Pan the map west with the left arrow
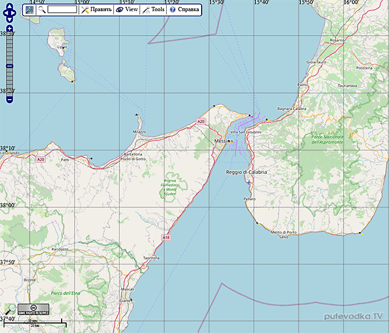The width and height of the screenshot is (389, 333). (x=5, y=13)
